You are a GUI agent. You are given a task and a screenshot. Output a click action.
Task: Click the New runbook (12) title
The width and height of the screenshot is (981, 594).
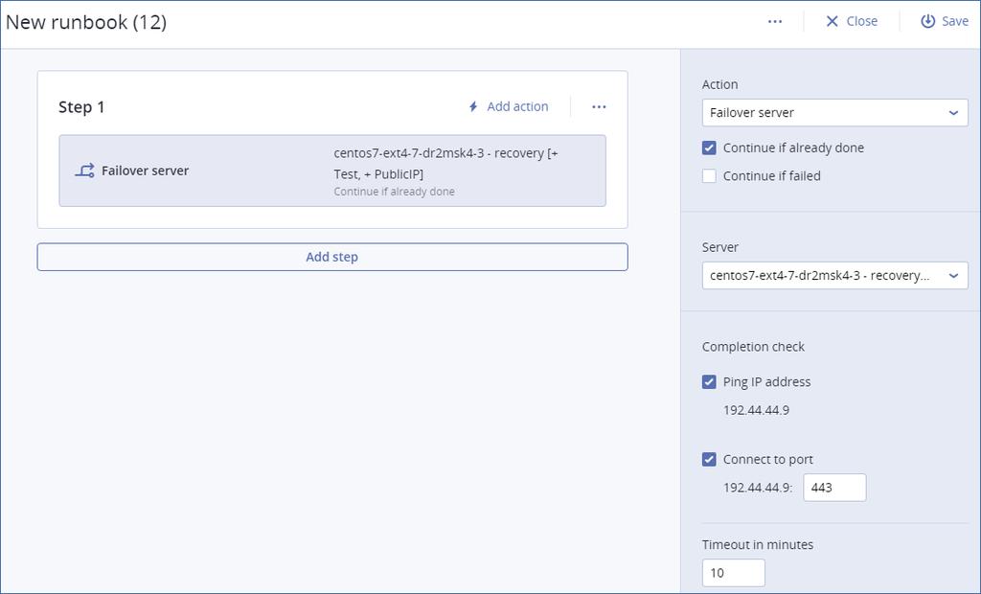86,22
